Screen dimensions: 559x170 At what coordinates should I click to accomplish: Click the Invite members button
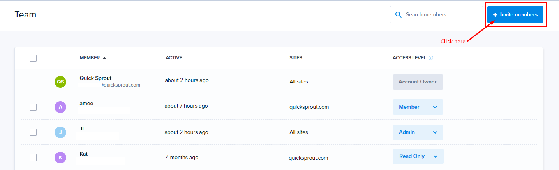point(515,14)
